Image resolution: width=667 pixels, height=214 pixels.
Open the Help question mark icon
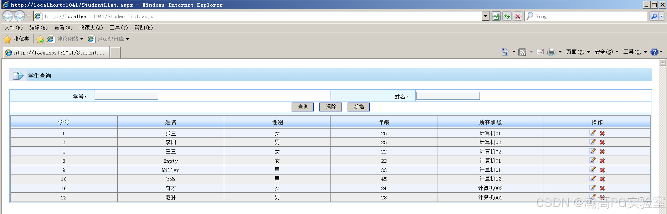654,52
